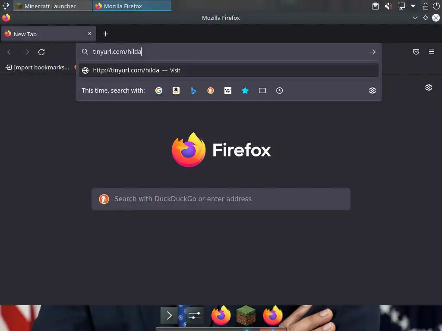Screen dimensions: 442x331
Task: Open the Firefox application menu
Action: click(x=432, y=52)
